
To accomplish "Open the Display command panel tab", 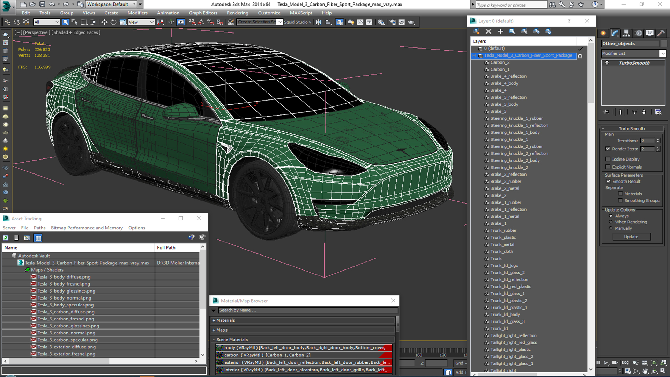I will (x=649, y=33).
